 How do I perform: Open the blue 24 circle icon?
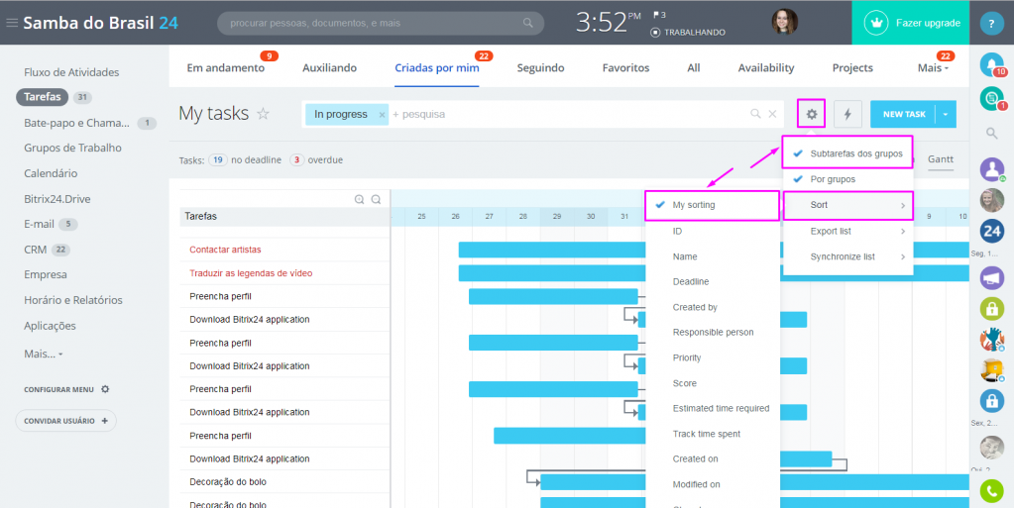(x=991, y=232)
